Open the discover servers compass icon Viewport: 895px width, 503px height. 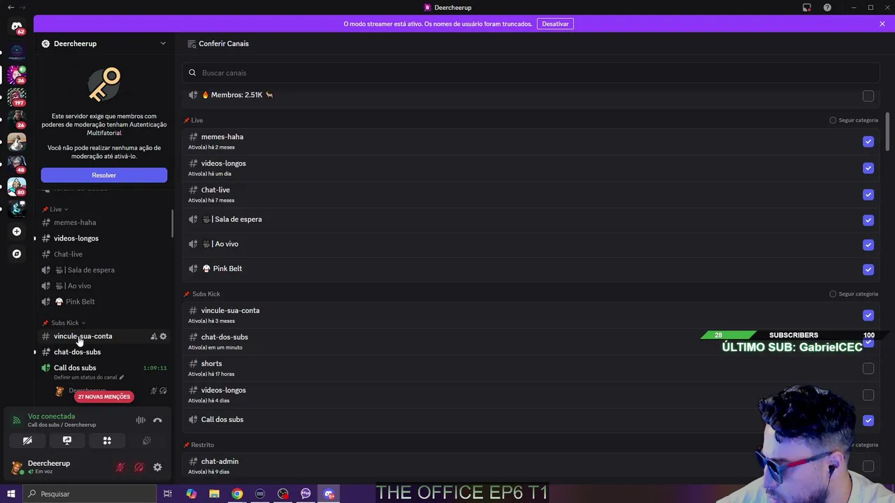pos(17,254)
